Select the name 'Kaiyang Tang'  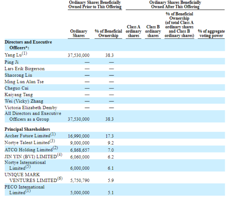19,95
